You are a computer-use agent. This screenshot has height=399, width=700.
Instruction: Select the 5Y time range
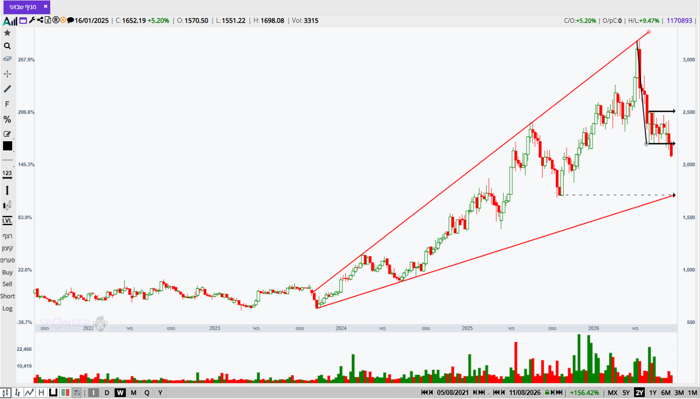click(x=626, y=392)
